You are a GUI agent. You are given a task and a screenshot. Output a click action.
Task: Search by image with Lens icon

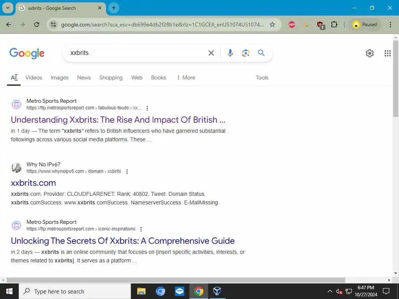245,53
